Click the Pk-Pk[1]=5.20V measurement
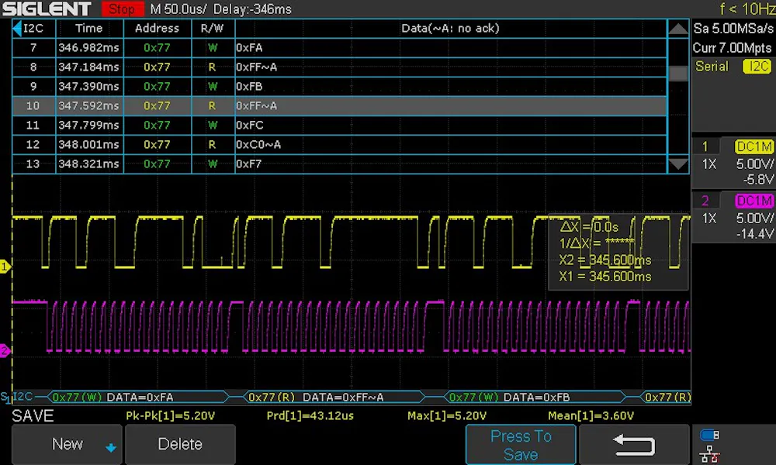Image resolution: width=776 pixels, height=465 pixels. point(170,415)
